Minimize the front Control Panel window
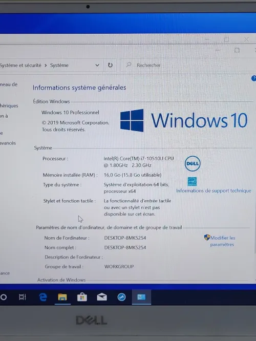The height and width of the screenshot is (341, 256). coord(218,50)
